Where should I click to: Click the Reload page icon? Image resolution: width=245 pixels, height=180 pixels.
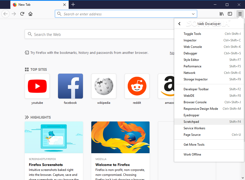(x=22, y=14)
